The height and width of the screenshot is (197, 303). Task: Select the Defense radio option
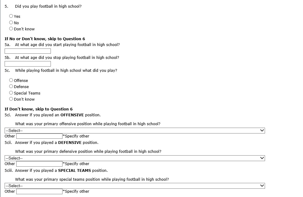11,87
